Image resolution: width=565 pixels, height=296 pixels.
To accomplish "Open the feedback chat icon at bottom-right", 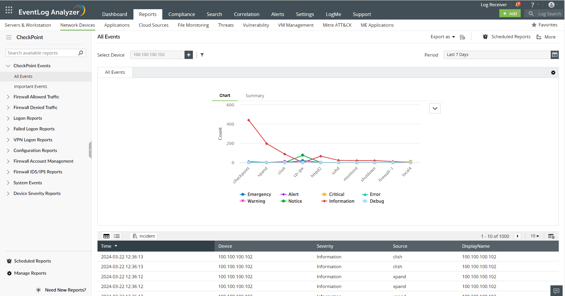I will [556, 291].
